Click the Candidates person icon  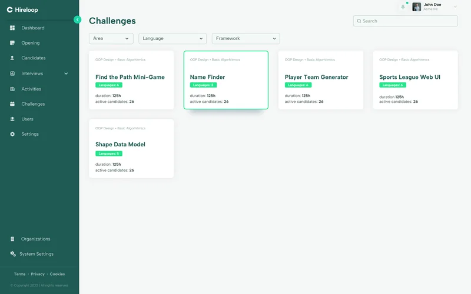tap(12, 58)
